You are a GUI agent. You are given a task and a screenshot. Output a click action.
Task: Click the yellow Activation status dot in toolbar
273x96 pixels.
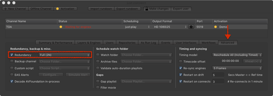(57, 9)
